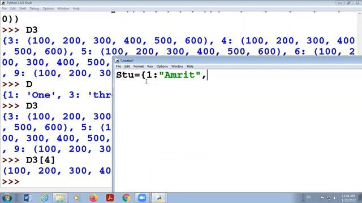Open Adobe Acrobat Reader from taskbar
Screen dimensions: 362x203
tap(110, 198)
